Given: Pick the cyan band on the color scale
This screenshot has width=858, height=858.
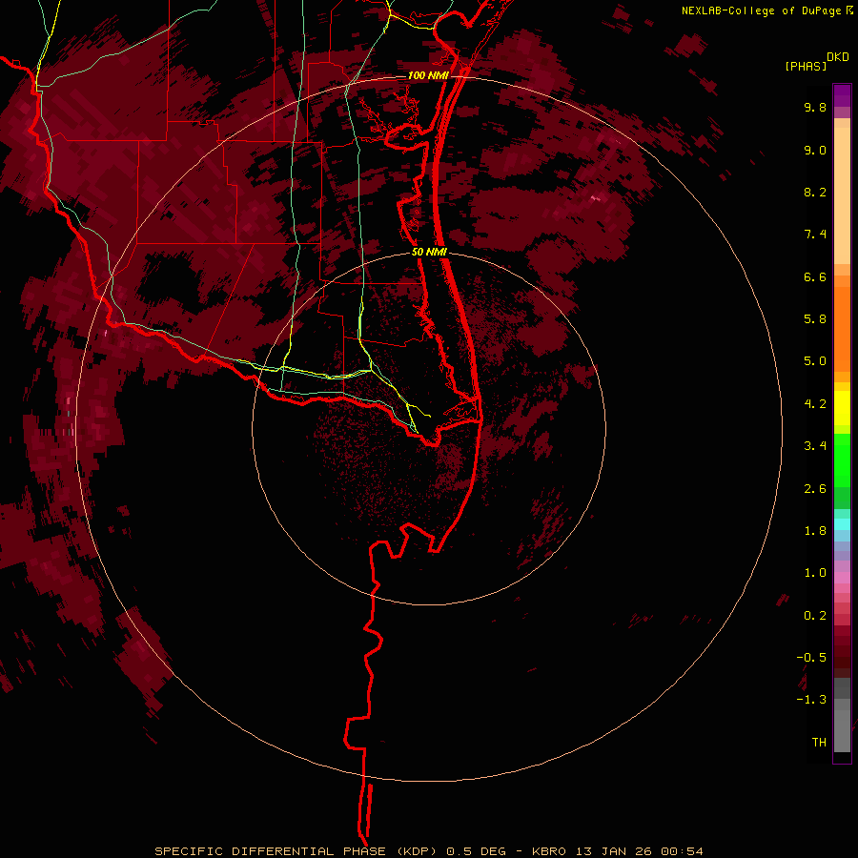Looking at the screenshot, I should [x=842, y=524].
